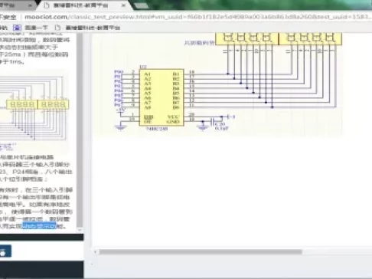Screen dimensions: 372x279
Task: Click the Baidu paw bookmark icon
Action: coord(17,28)
